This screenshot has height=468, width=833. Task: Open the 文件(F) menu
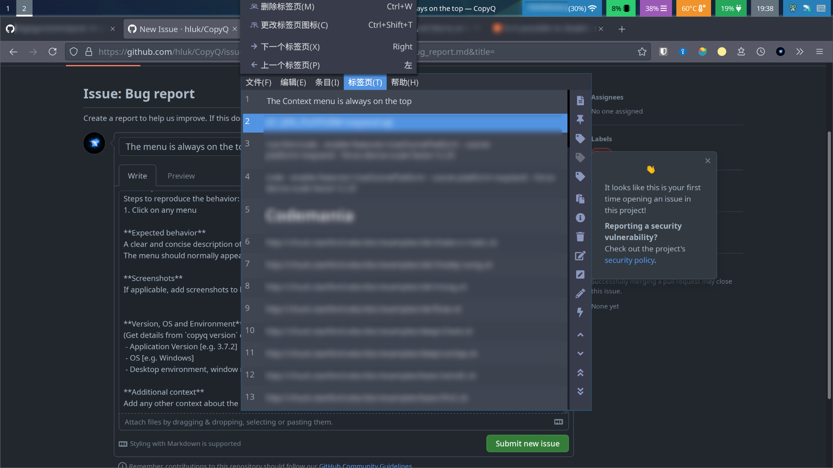[x=258, y=82]
